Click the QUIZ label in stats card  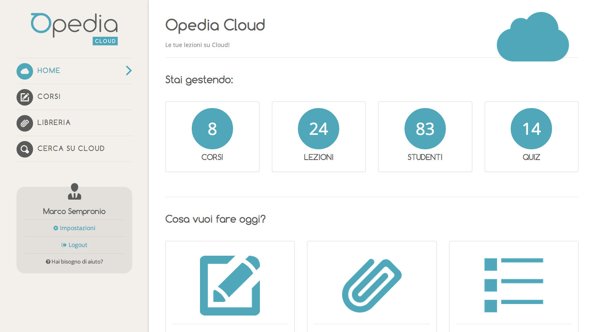click(531, 157)
